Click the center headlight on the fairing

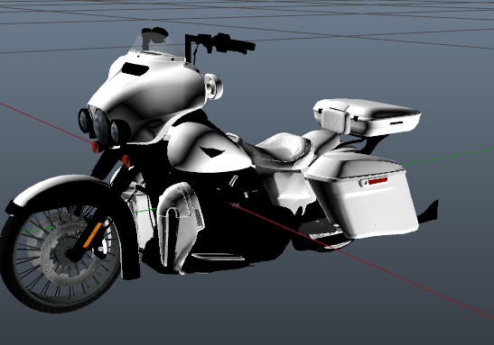pyautogui.click(x=101, y=126)
